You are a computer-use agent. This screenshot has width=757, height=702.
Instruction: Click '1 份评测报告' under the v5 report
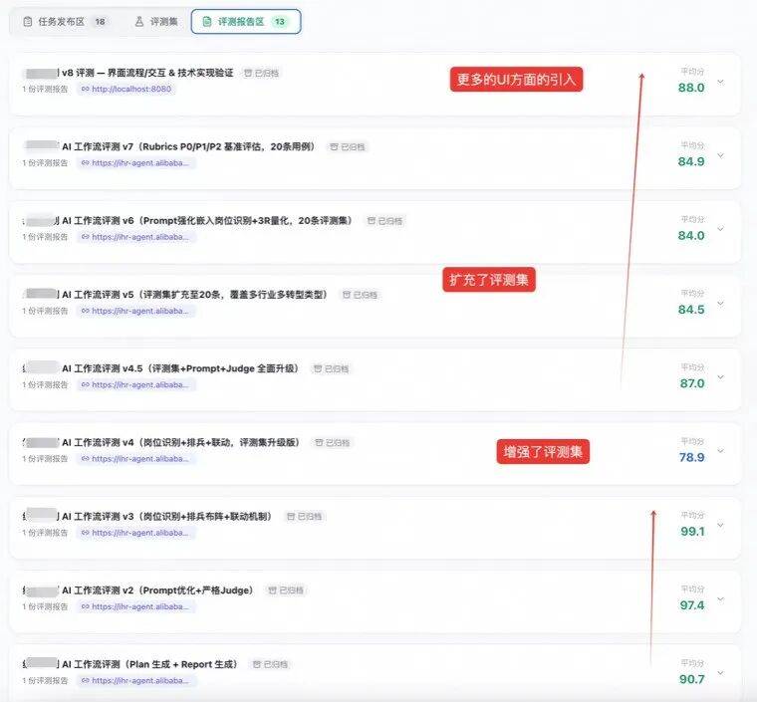[45, 311]
